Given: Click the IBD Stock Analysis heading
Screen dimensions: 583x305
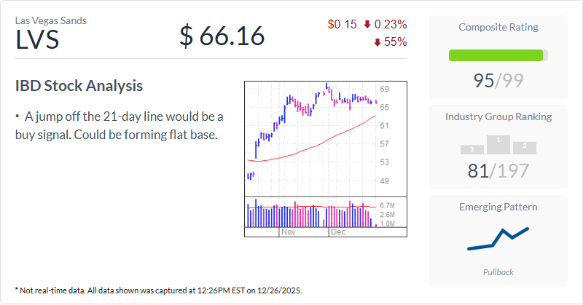Looking at the screenshot, I should pos(79,86).
